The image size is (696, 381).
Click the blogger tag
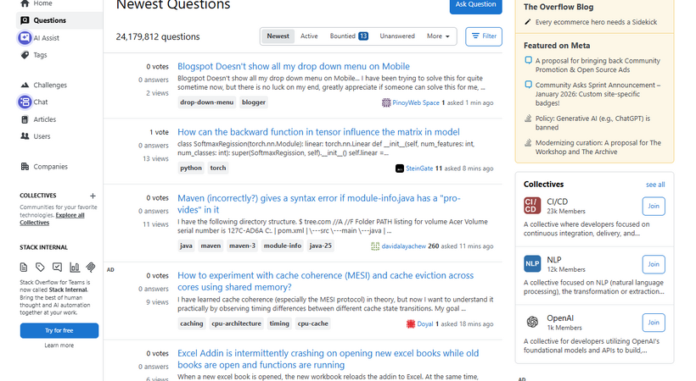[x=254, y=102]
